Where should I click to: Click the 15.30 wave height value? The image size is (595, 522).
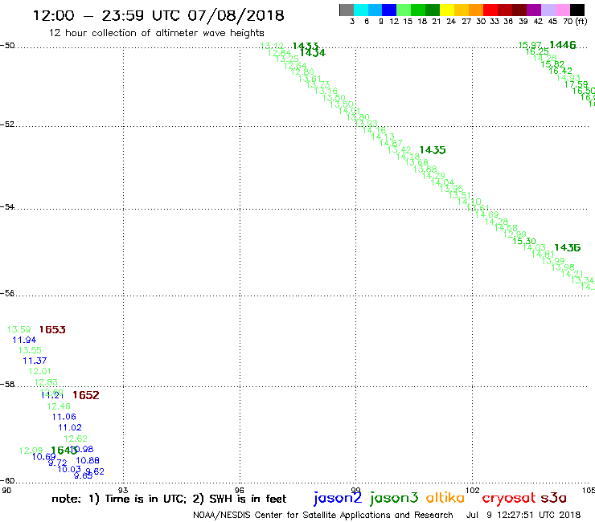[x=524, y=241]
